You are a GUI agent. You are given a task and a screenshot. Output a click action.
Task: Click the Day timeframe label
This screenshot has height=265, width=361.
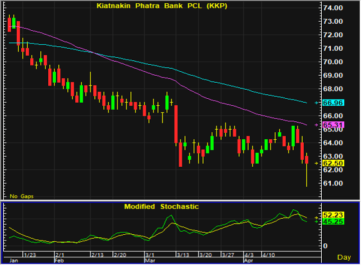point(344,257)
